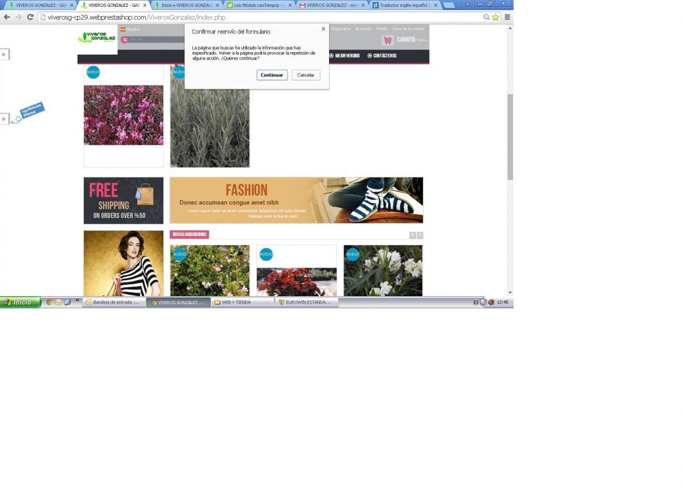The height and width of the screenshot is (496, 683).
Task: Close the Traductor inglés español tab
Action: (436, 5)
